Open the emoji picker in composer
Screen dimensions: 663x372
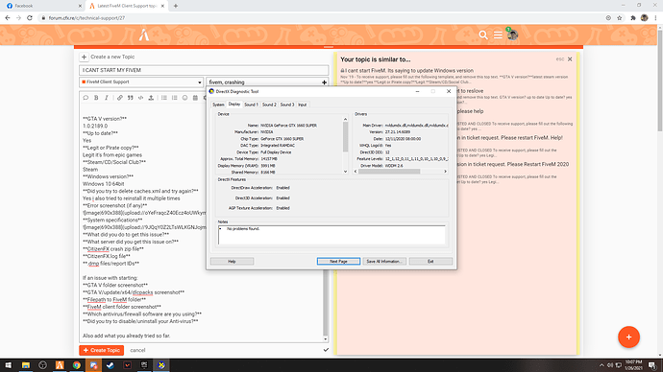click(184, 98)
